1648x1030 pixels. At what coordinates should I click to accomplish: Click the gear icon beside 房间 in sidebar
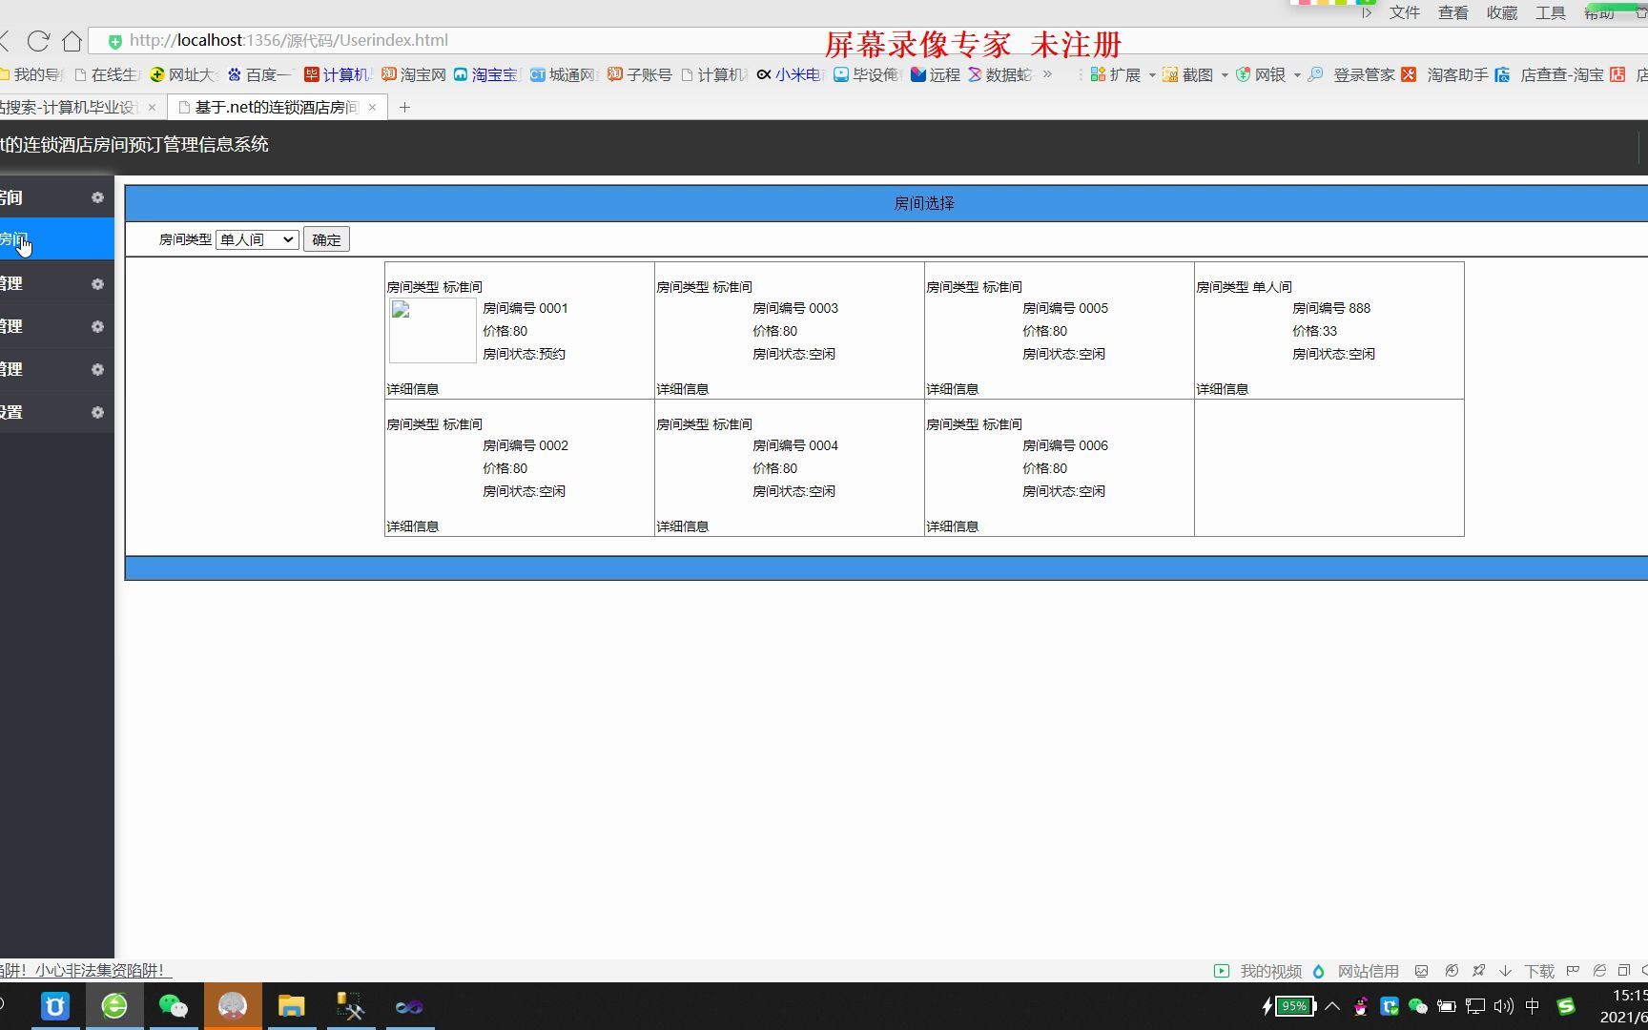pyautogui.click(x=97, y=197)
